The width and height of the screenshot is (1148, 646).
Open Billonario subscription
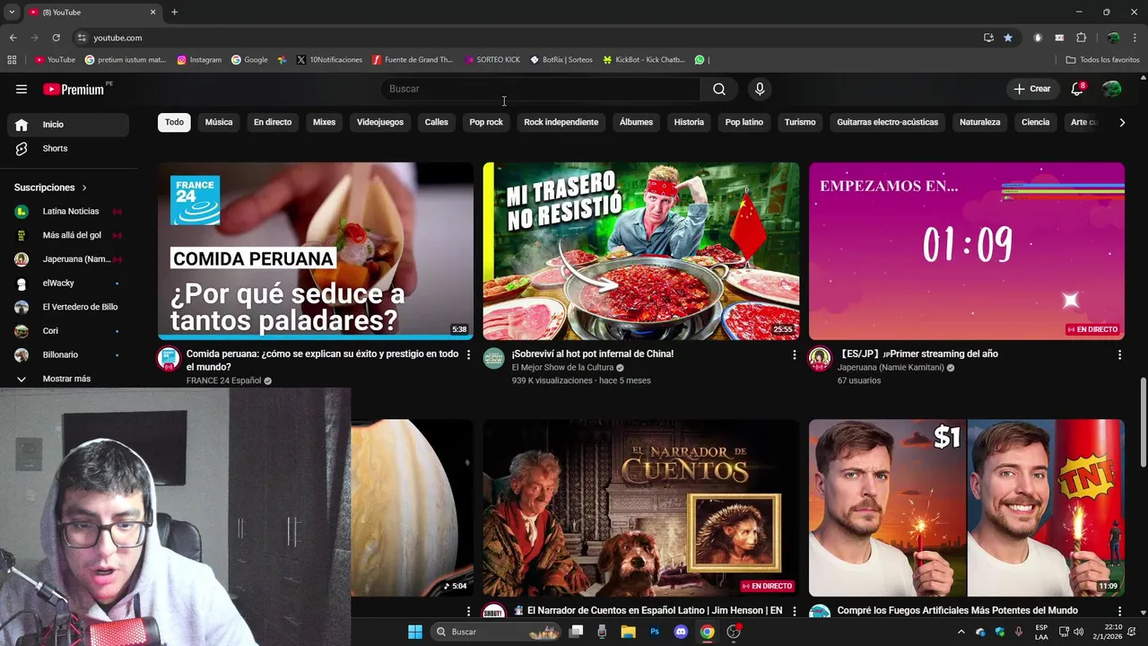click(68, 355)
